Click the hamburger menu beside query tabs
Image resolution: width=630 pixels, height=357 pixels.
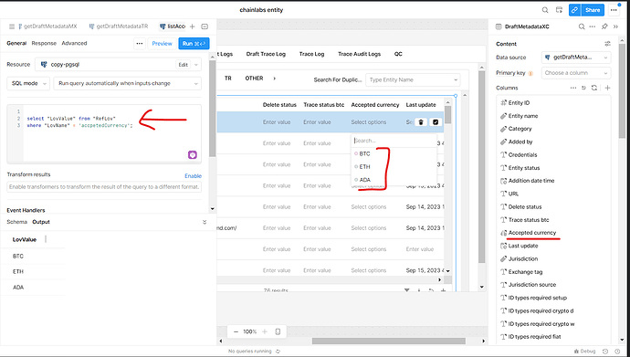(x=12, y=26)
